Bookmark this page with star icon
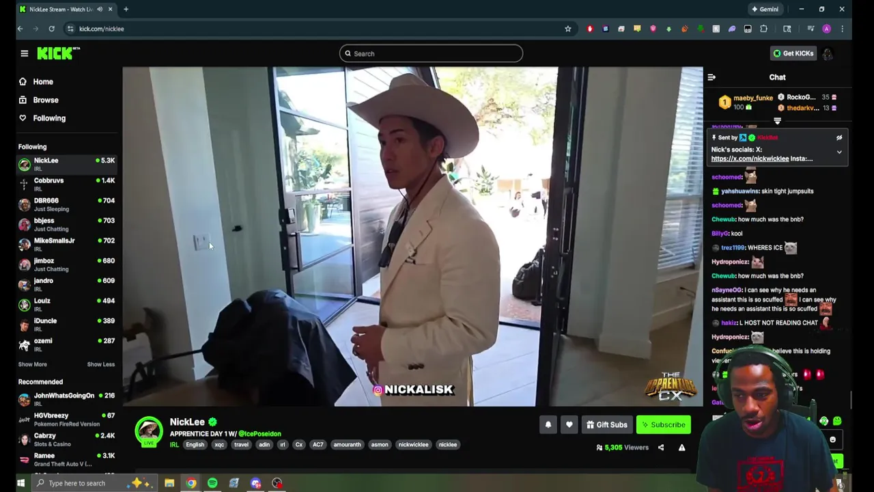874x492 pixels. pyautogui.click(x=567, y=29)
